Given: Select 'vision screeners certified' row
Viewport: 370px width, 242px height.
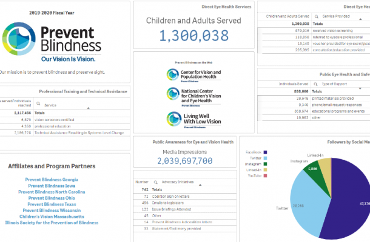Looking at the screenshot, I should click(65, 120).
